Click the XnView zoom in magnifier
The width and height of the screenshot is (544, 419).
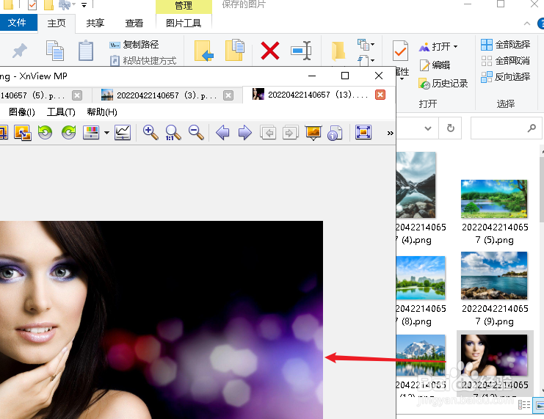tap(150, 133)
